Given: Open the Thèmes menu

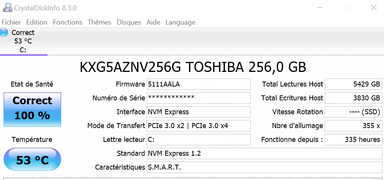Looking at the screenshot, I should tap(99, 22).
